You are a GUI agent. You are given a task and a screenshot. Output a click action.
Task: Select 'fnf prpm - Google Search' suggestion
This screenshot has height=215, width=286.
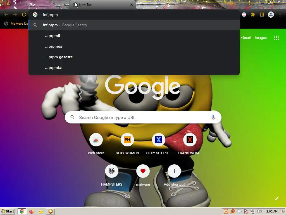point(134,25)
